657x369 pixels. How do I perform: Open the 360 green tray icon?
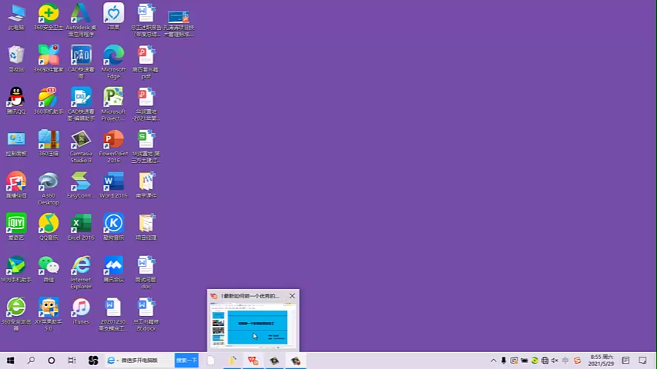pos(534,361)
